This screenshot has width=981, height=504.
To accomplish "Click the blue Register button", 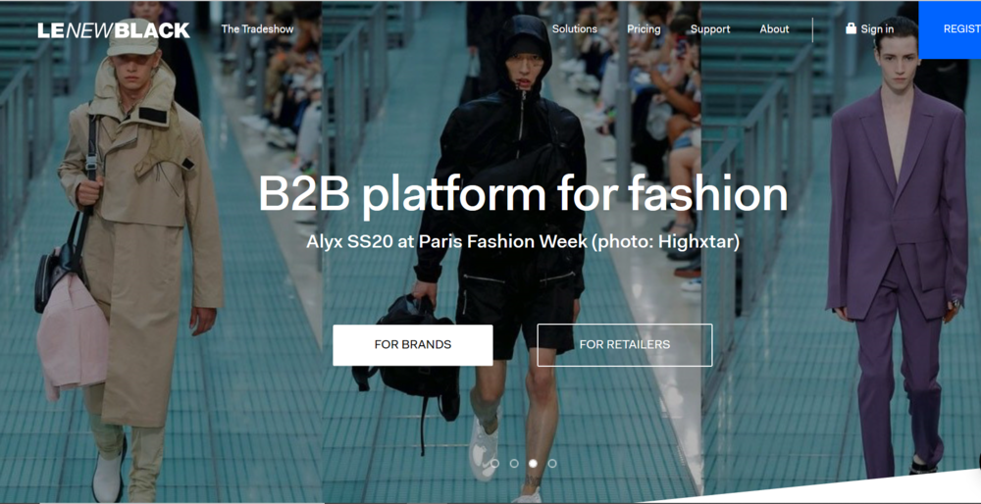I will tap(950, 29).
